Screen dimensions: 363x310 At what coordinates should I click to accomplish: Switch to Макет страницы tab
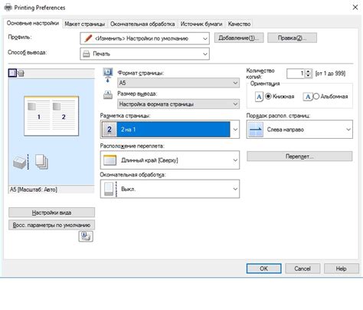point(84,24)
